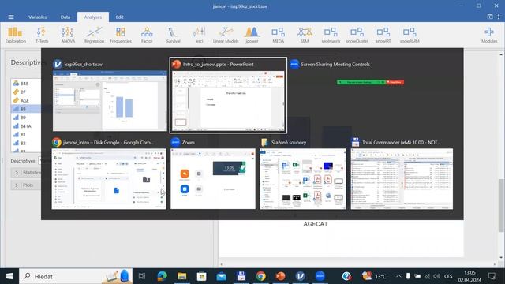The image size is (505, 284).
Task: Open the Regression analyses menu
Action: [94, 35]
